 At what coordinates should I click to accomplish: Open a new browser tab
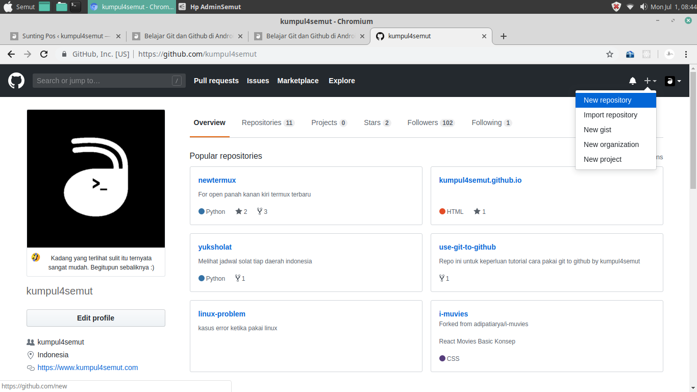[503, 36]
